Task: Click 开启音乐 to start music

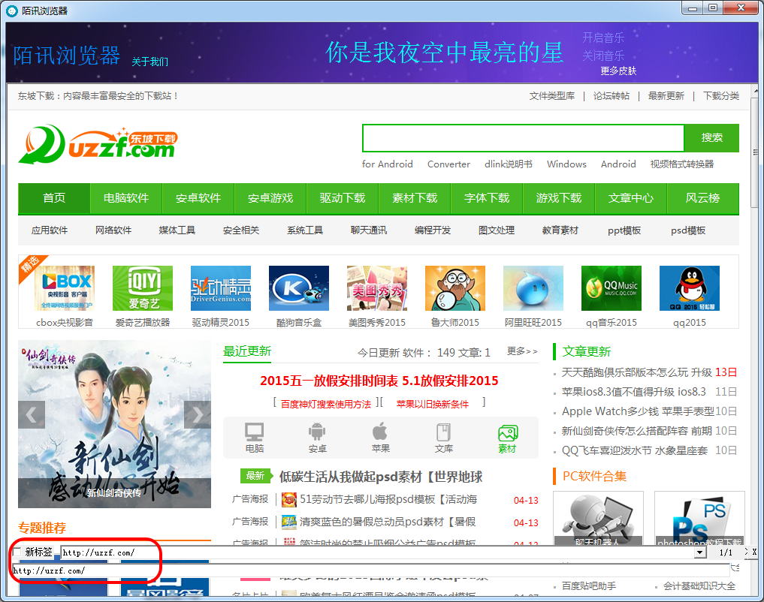Action: click(x=603, y=38)
